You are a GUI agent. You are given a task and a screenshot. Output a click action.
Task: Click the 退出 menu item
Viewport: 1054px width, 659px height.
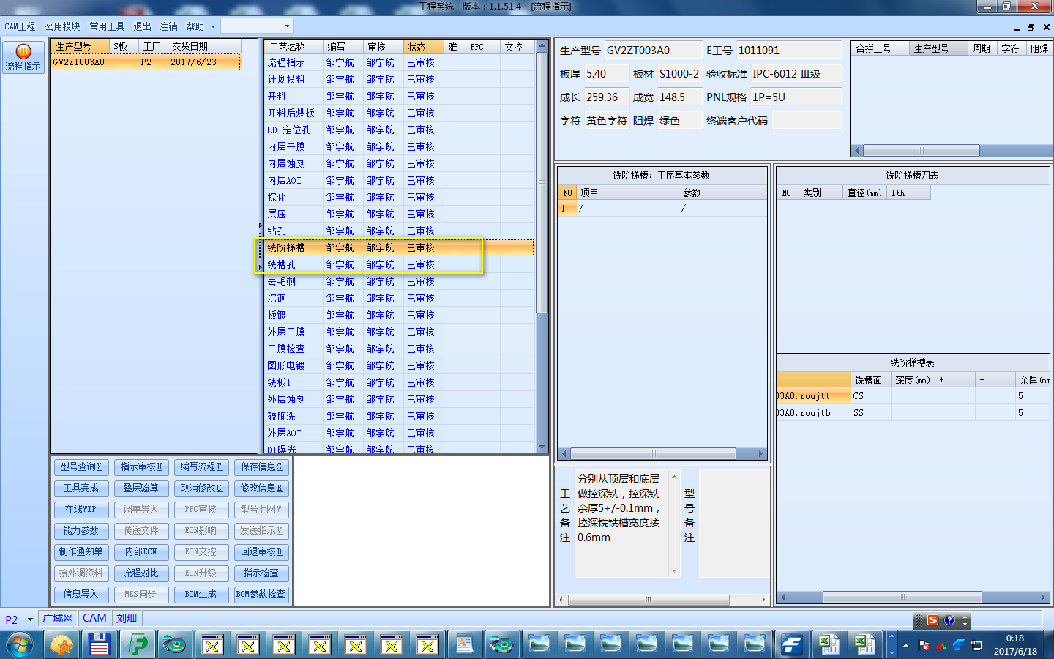[x=142, y=26]
